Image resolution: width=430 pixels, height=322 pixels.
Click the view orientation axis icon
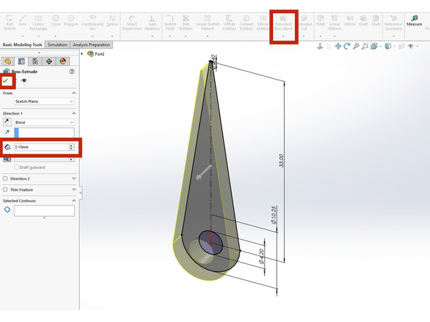[x=320, y=46]
